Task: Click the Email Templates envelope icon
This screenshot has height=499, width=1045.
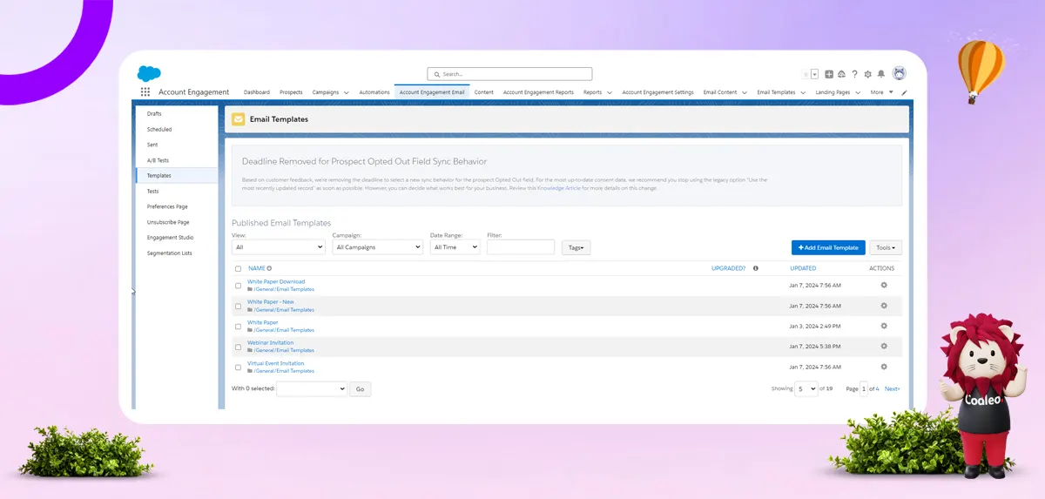Action: 238,119
